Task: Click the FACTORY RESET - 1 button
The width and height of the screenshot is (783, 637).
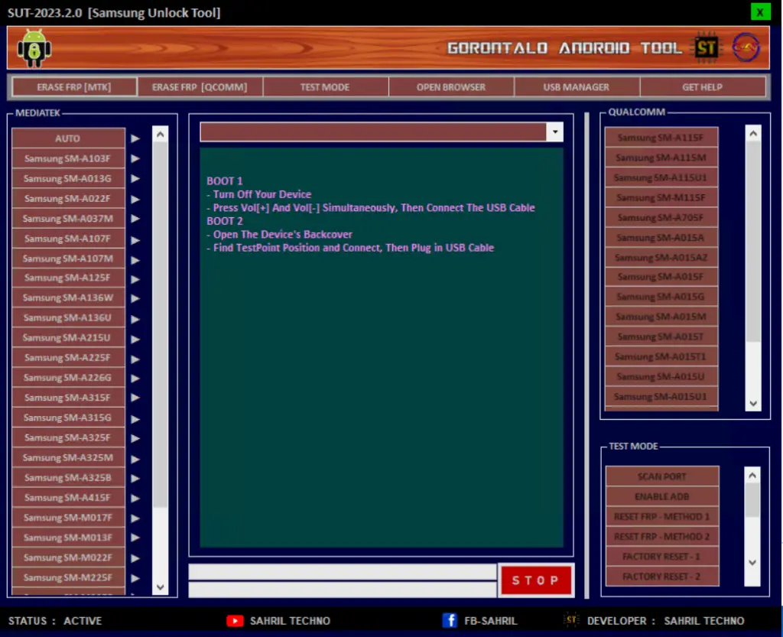Action: coord(662,557)
